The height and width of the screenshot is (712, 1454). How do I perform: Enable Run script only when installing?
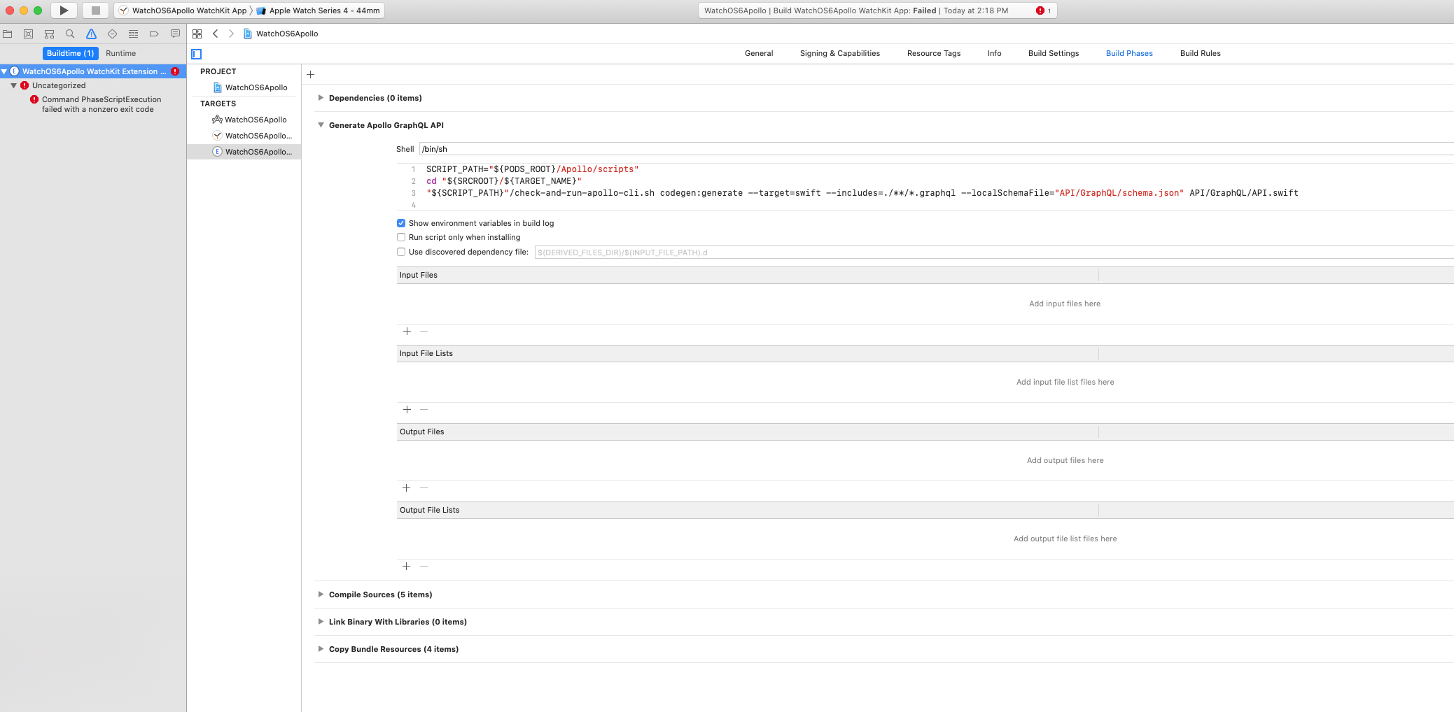coord(401,237)
